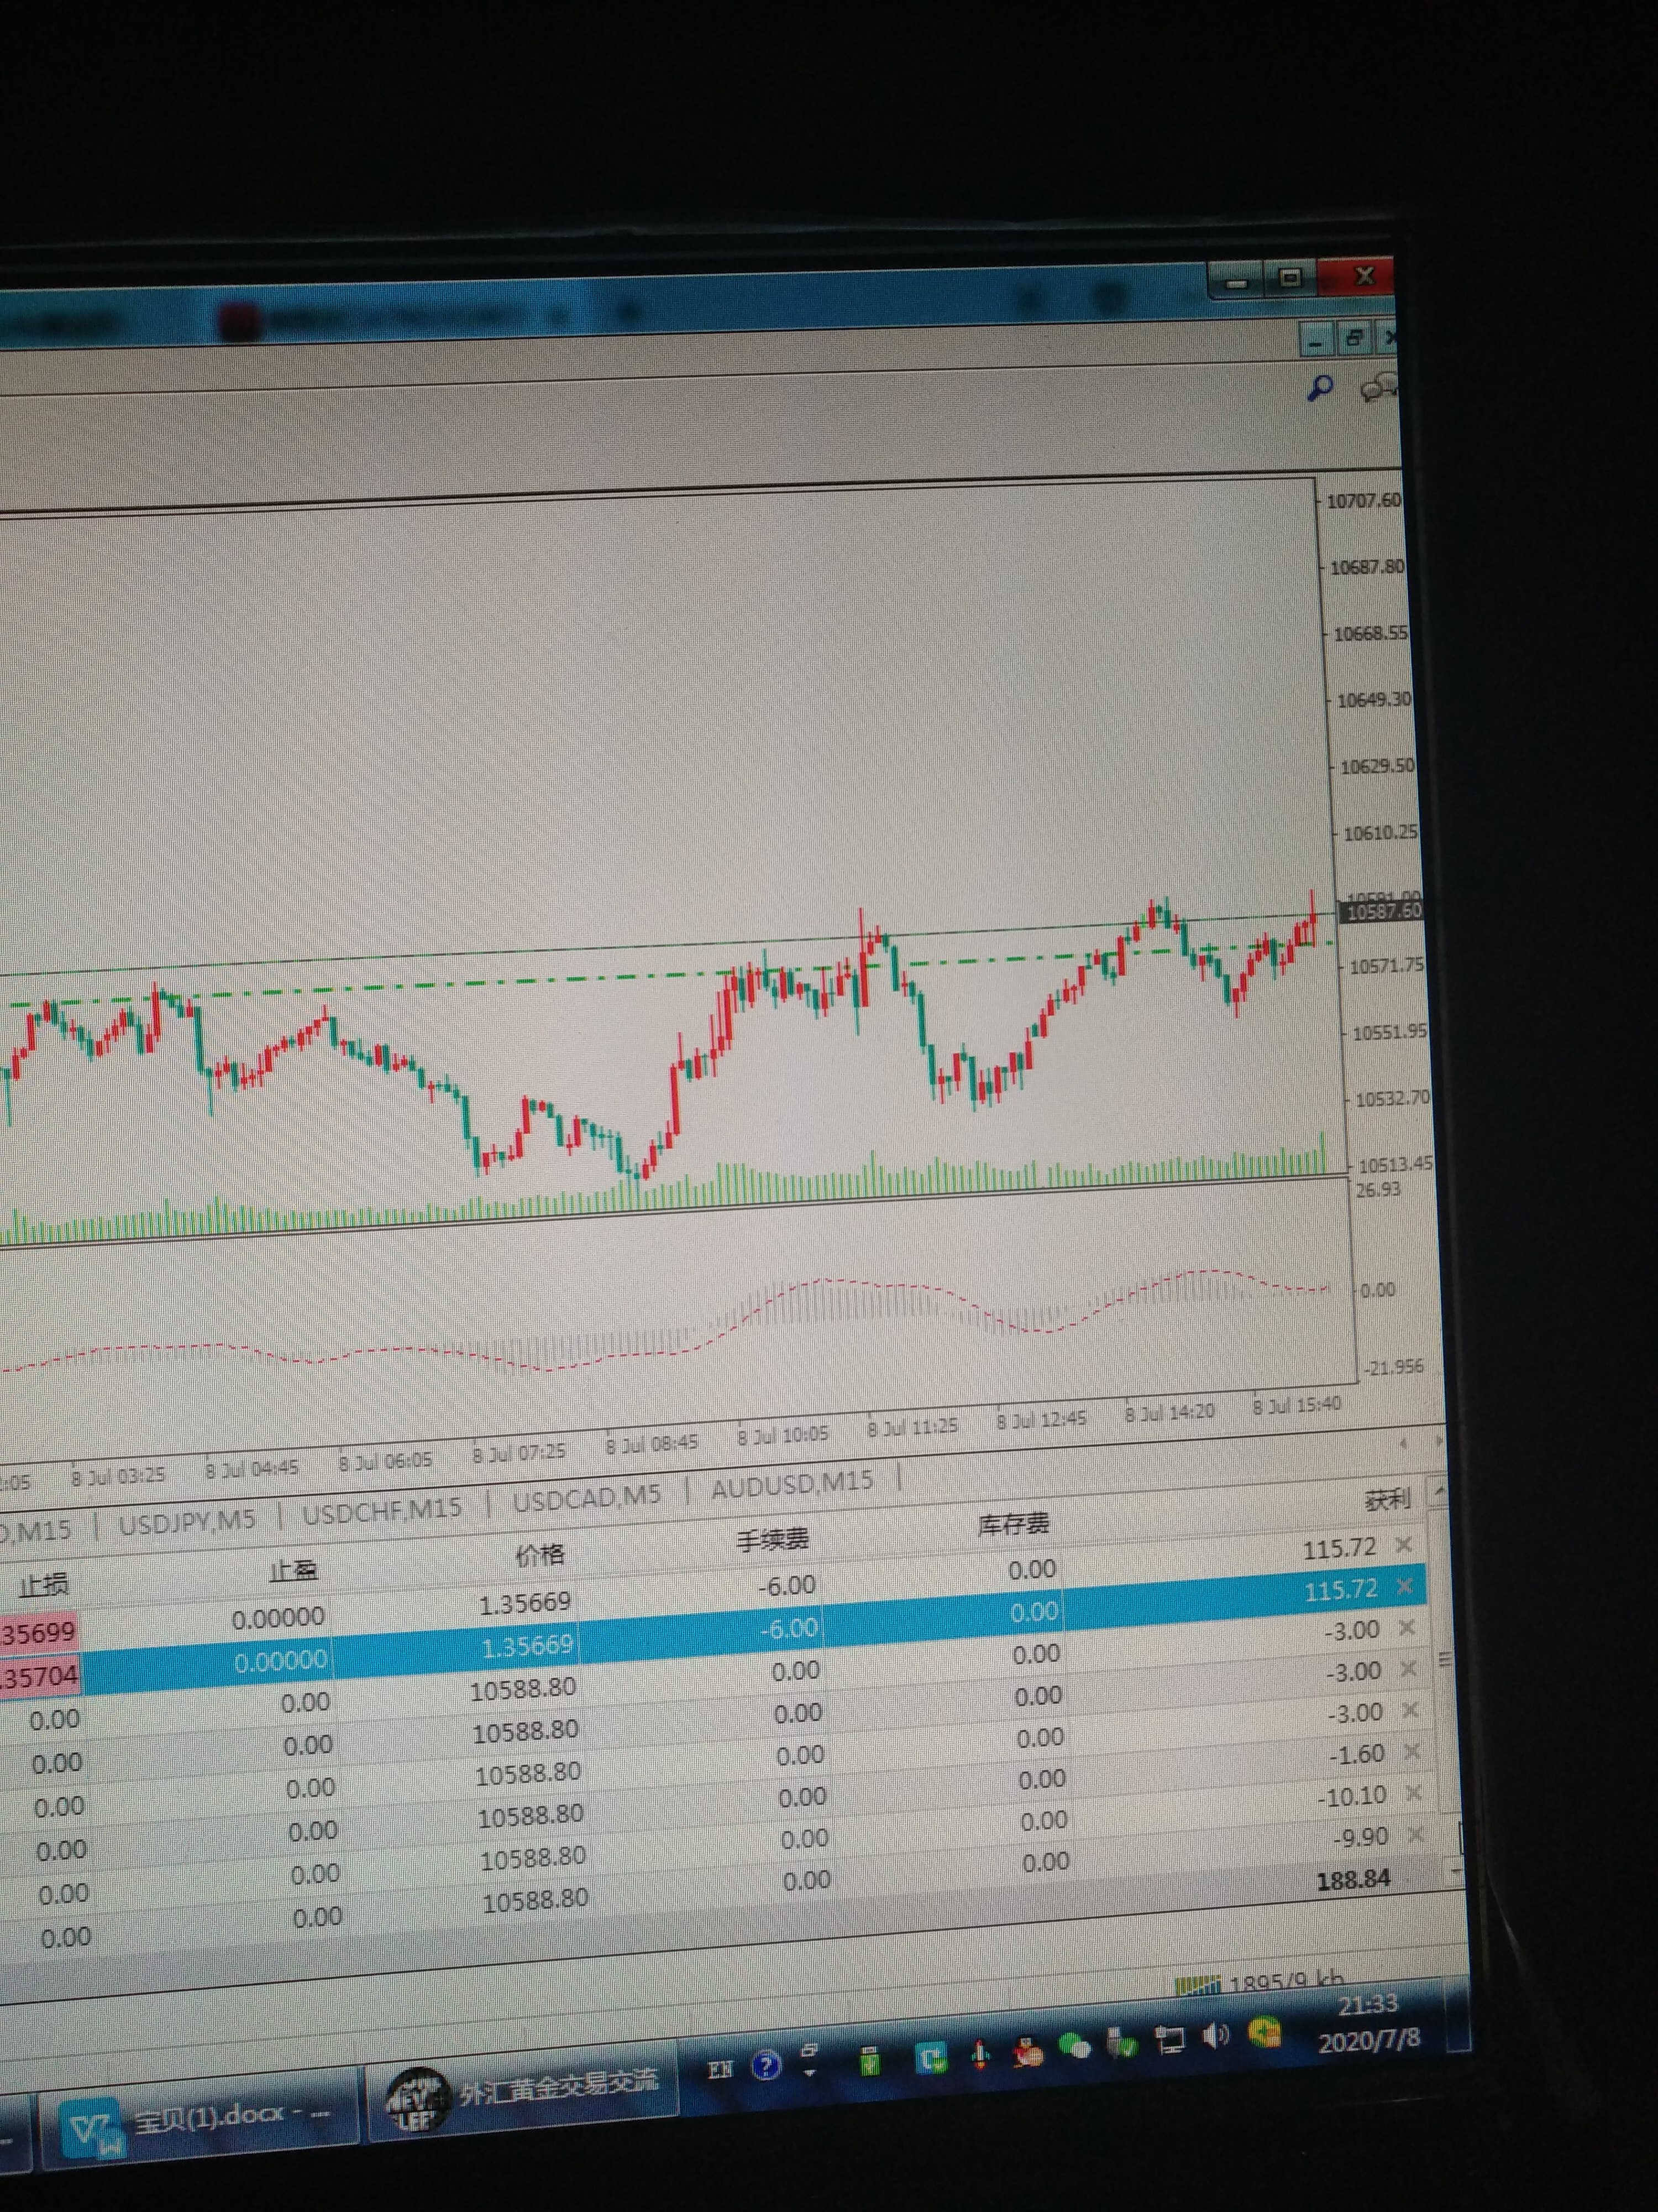Switch to the AUDUSD,M15 chart tab
1658x2212 pixels.
point(791,1483)
